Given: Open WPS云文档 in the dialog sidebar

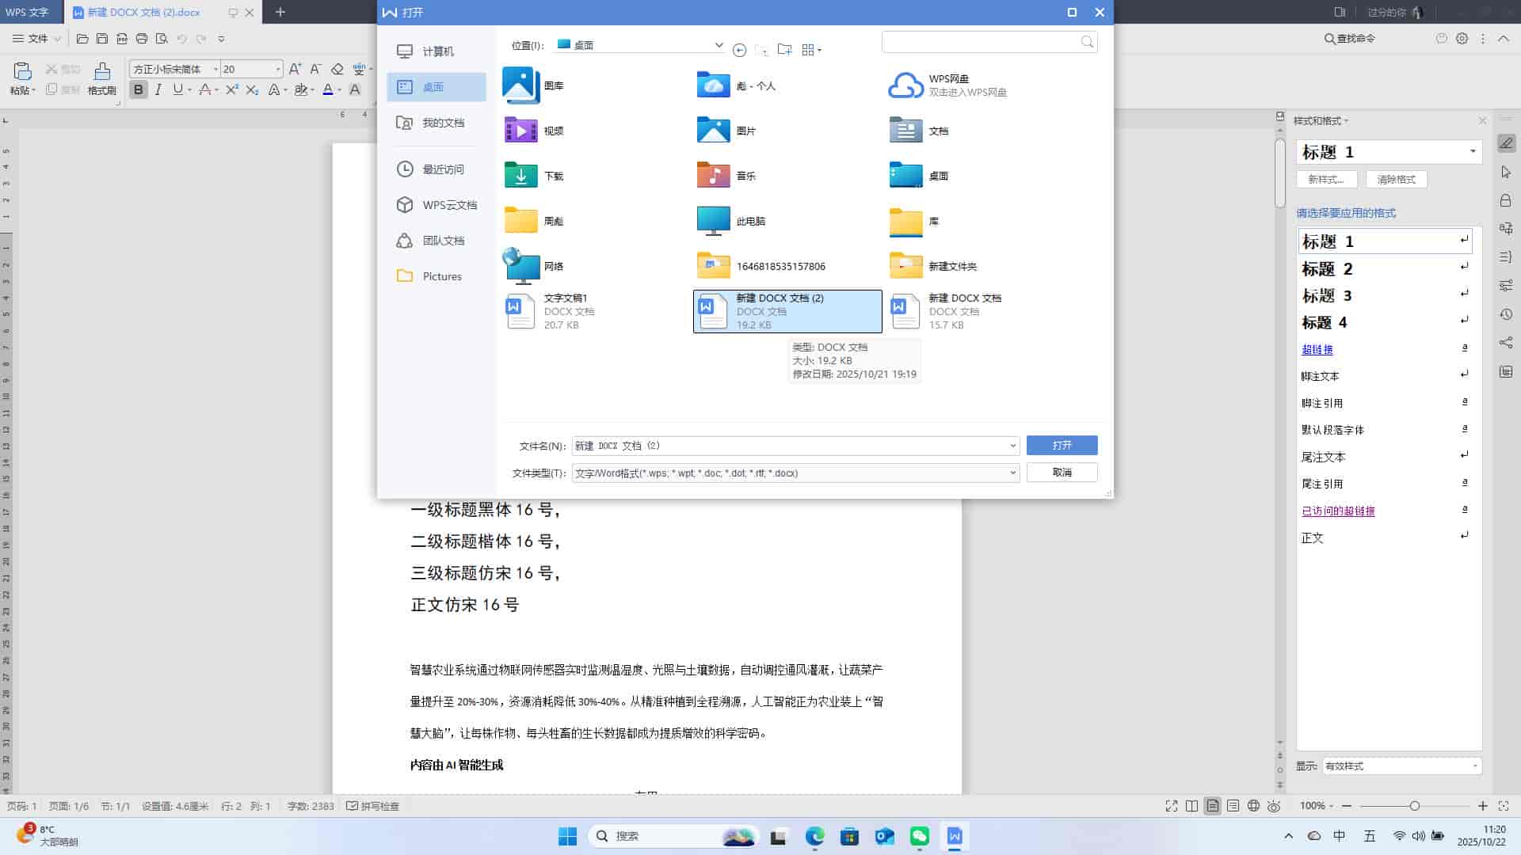Looking at the screenshot, I should click(x=436, y=205).
